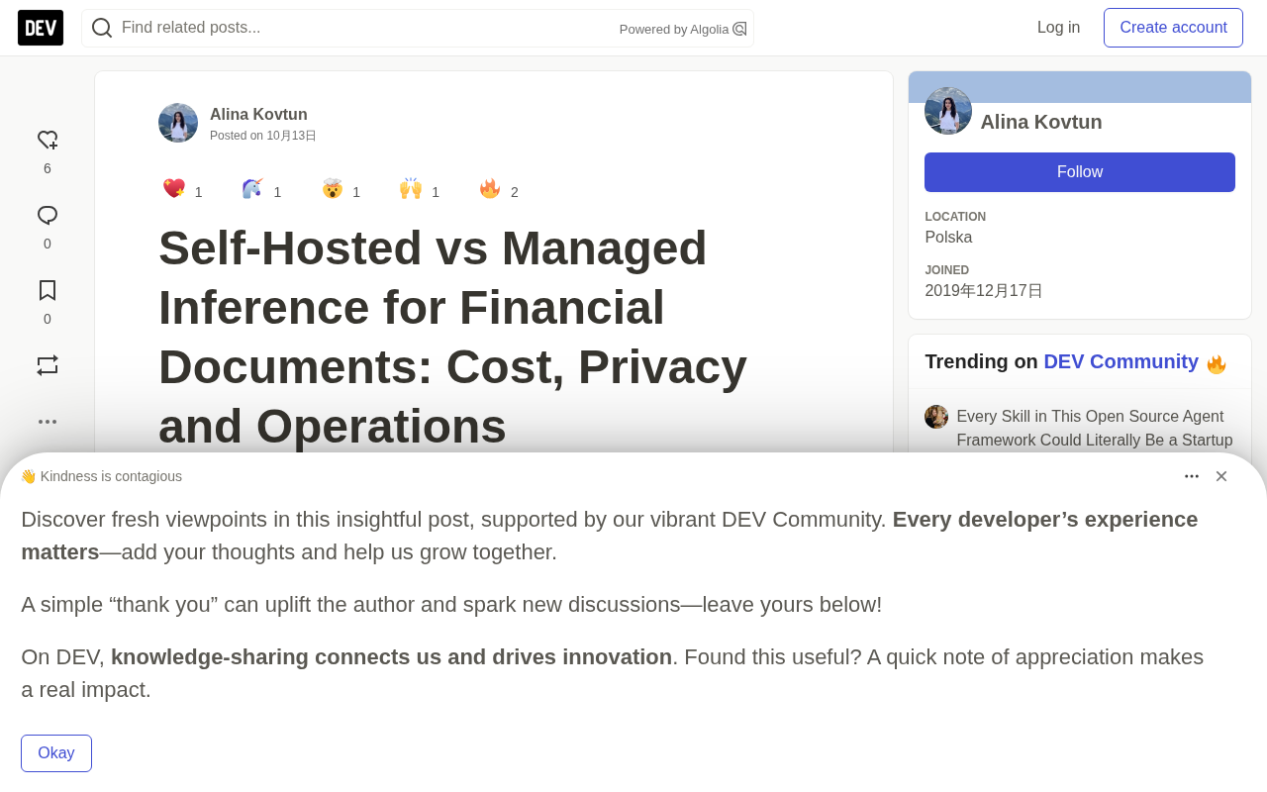Click the raised hands reaction emoji
The image size is (1267, 792).
411,188
